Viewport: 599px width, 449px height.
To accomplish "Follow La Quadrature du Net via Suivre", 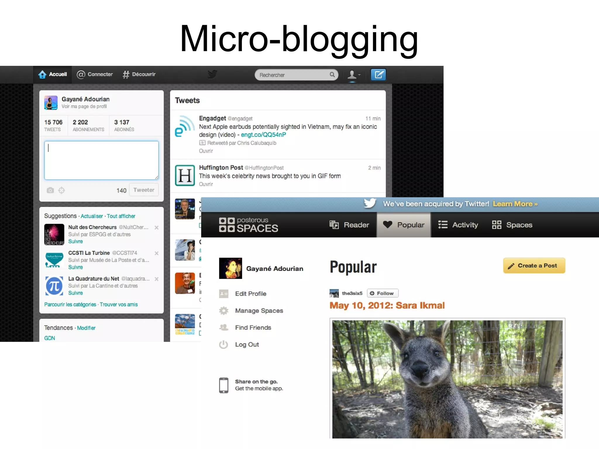I will pos(75,293).
